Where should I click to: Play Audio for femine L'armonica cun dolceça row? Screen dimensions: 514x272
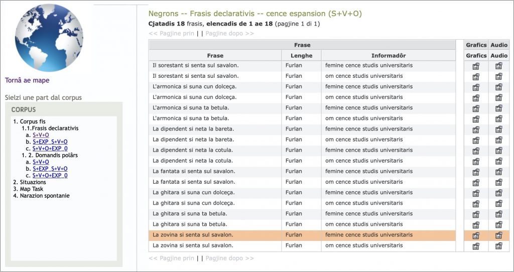click(x=498, y=87)
